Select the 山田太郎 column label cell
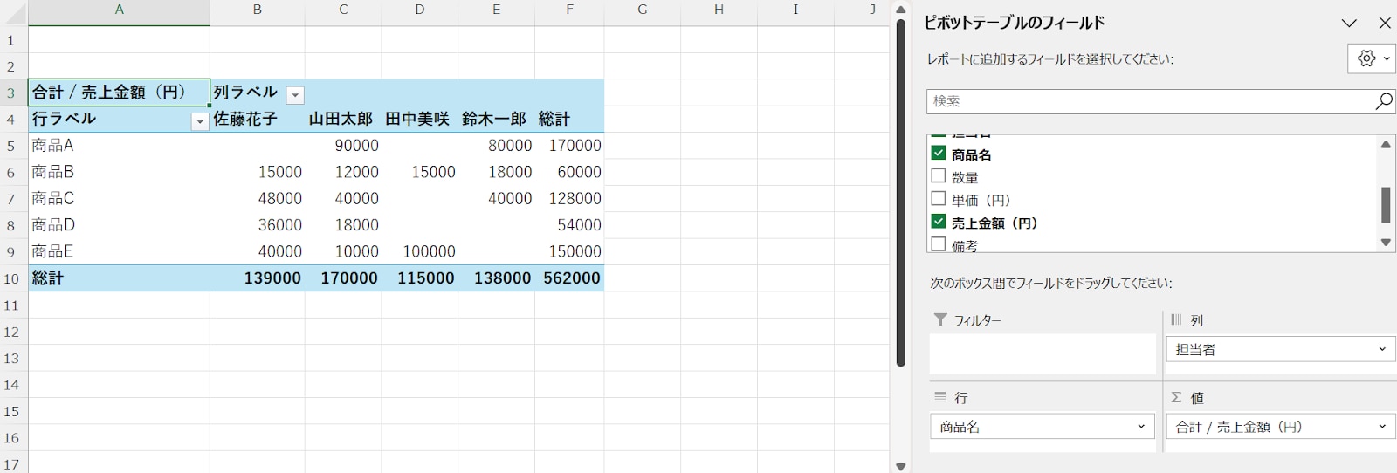Image resolution: width=1397 pixels, height=473 pixels. 343,119
